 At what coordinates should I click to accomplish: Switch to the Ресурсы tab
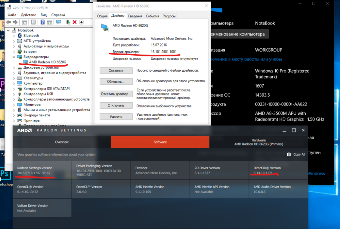point(169,16)
